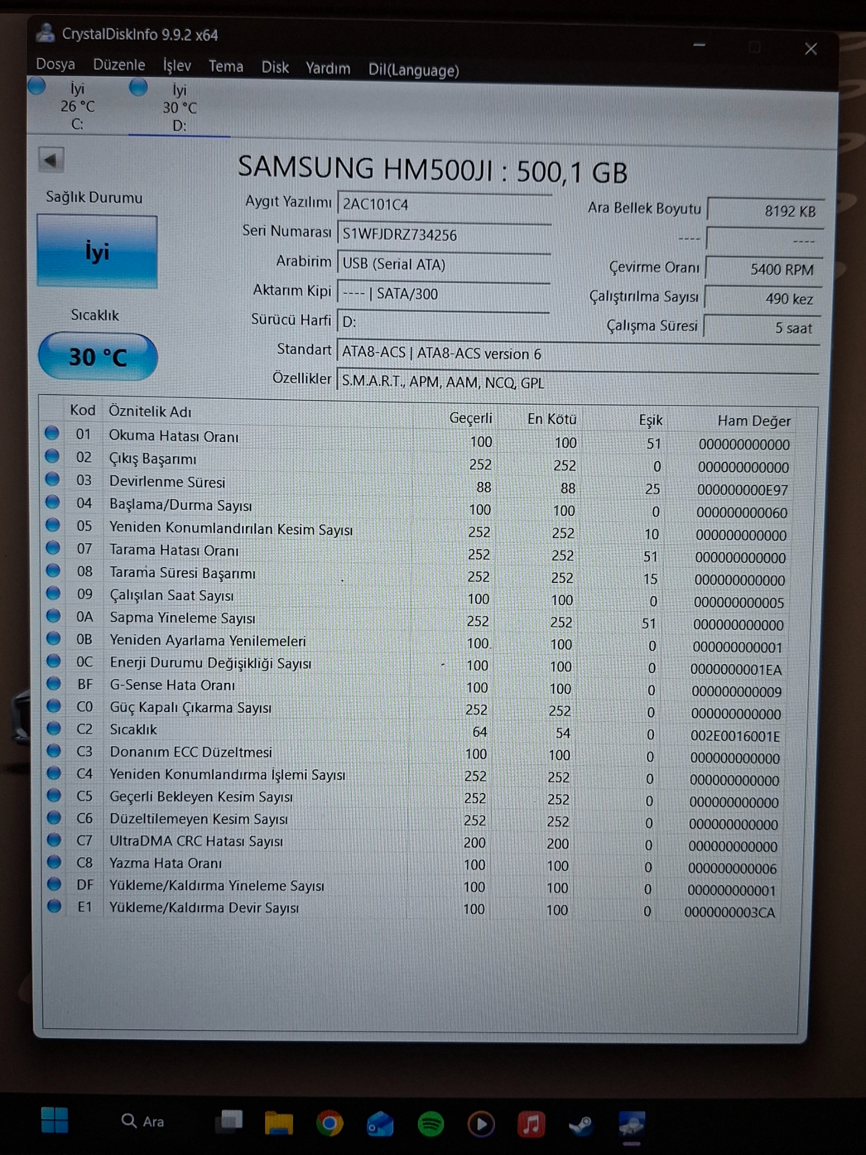Open the Yardım menu

[x=328, y=69]
